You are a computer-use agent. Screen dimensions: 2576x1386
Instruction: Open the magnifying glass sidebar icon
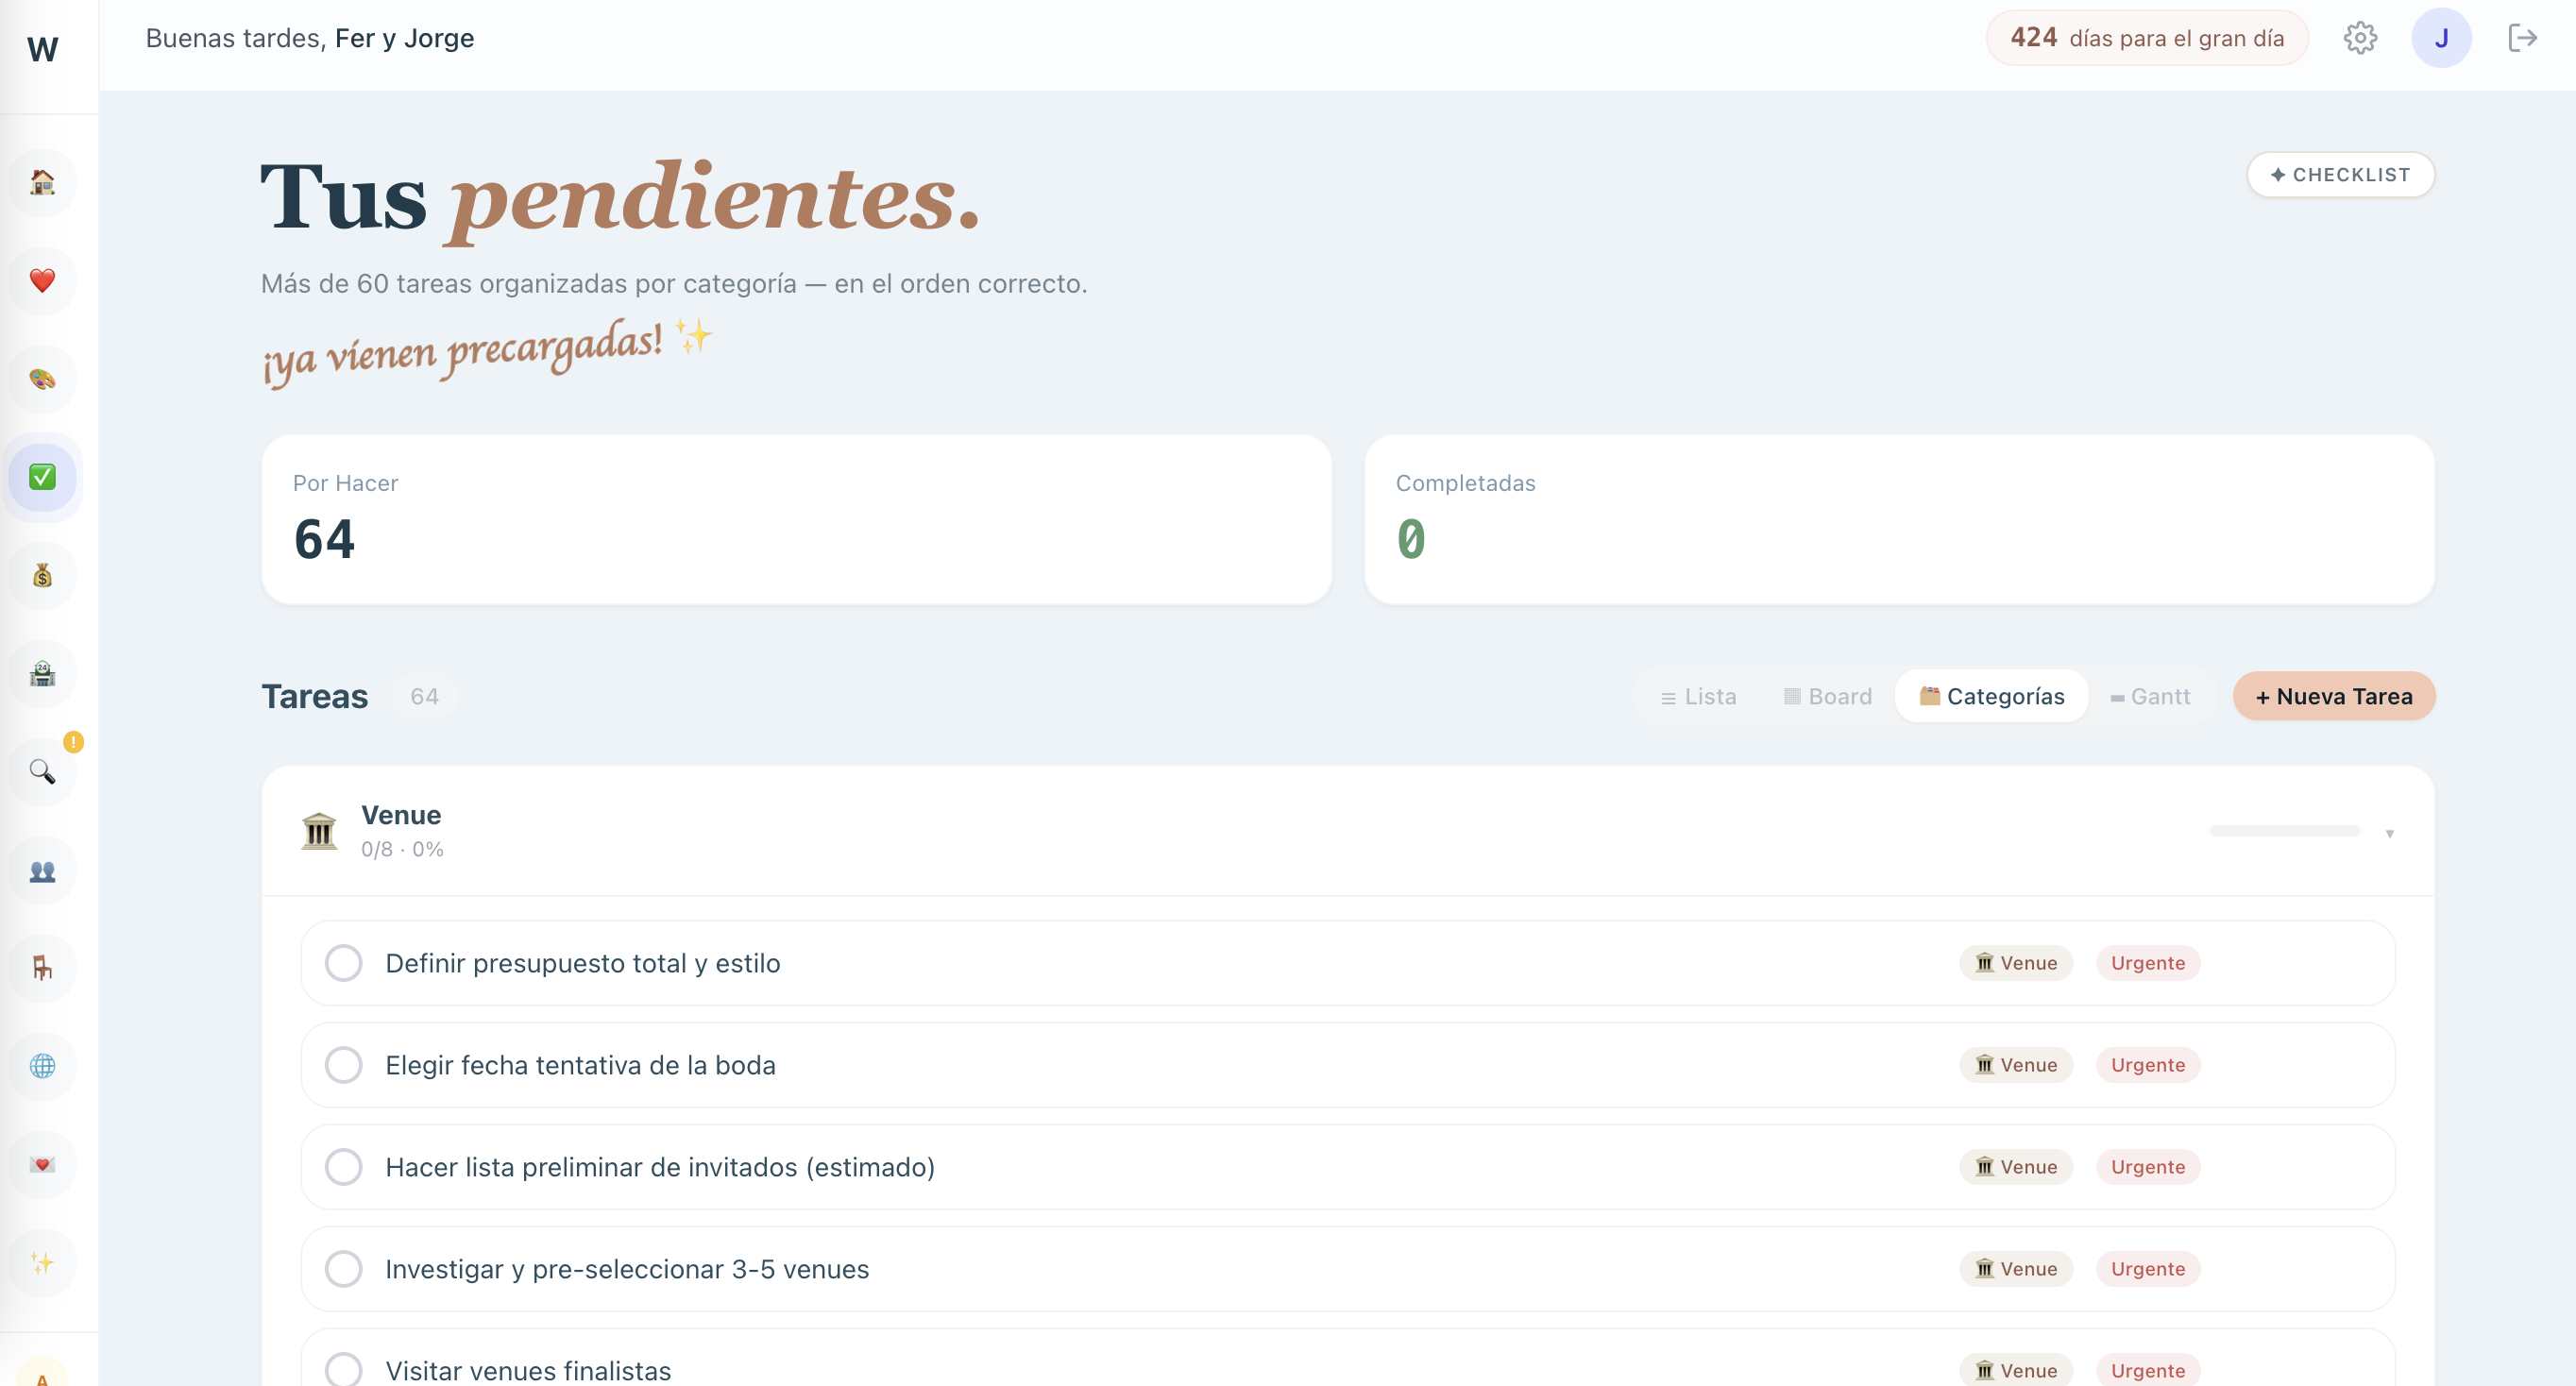point(42,771)
